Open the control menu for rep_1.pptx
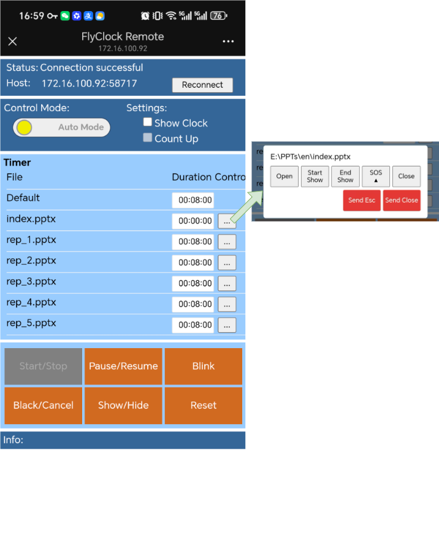Image resolution: width=439 pixels, height=544 pixels. pyautogui.click(x=227, y=242)
